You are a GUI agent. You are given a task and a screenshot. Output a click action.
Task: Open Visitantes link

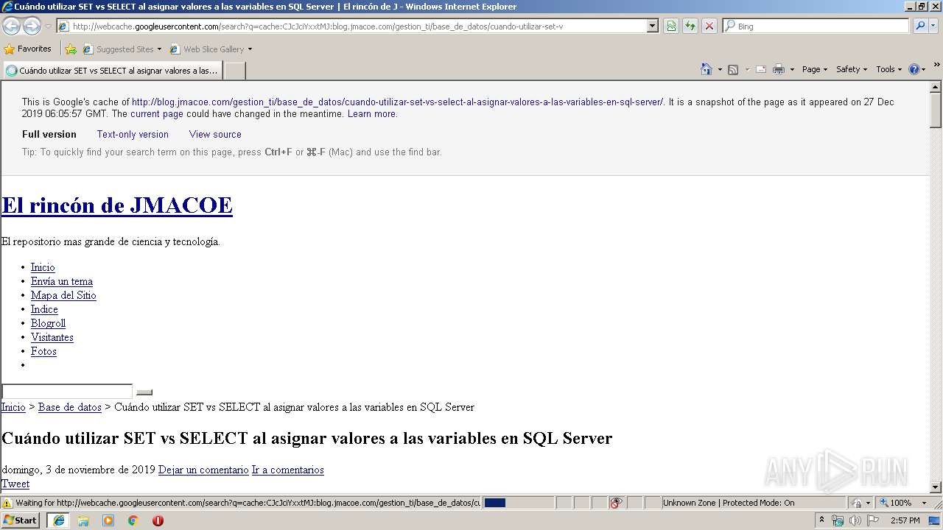(x=52, y=337)
